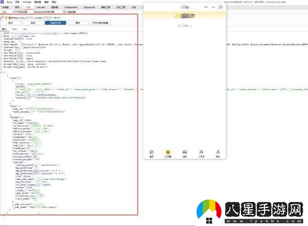The height and width of the screenshot is (226, 308).
Task: Click the POST request line in editor
Action: pyautogui.click(x=46, y=33)
